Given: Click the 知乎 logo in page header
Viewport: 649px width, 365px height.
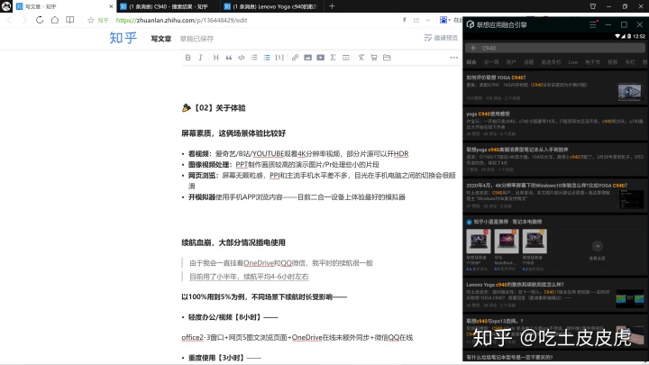Looking at the screenshot, I should point(123,38).
